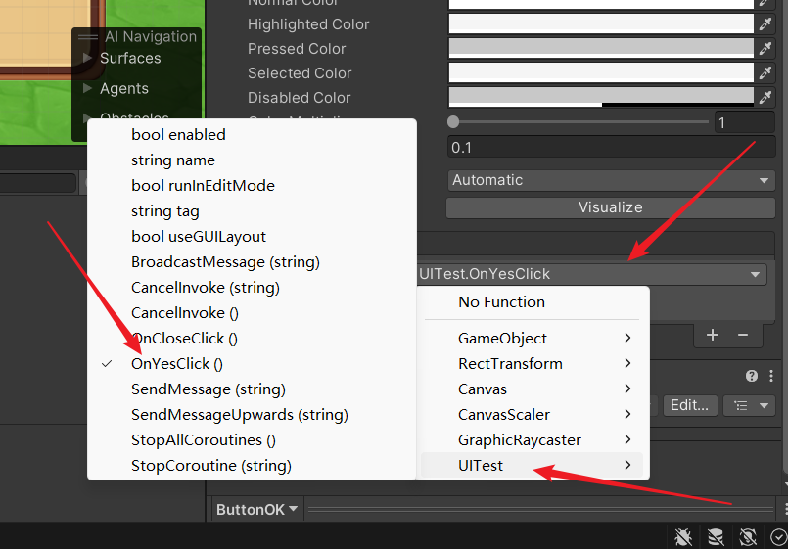Open the Automatic navigation dropdown
788x549 pixels.
coord(611,180)
